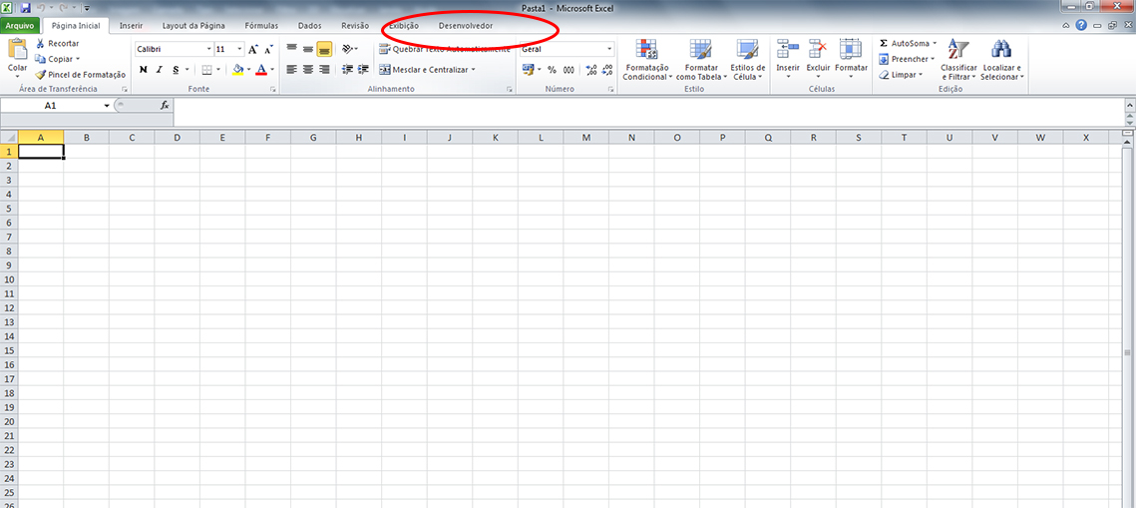Apply fill color paint bucket

[x=238, y=70]
